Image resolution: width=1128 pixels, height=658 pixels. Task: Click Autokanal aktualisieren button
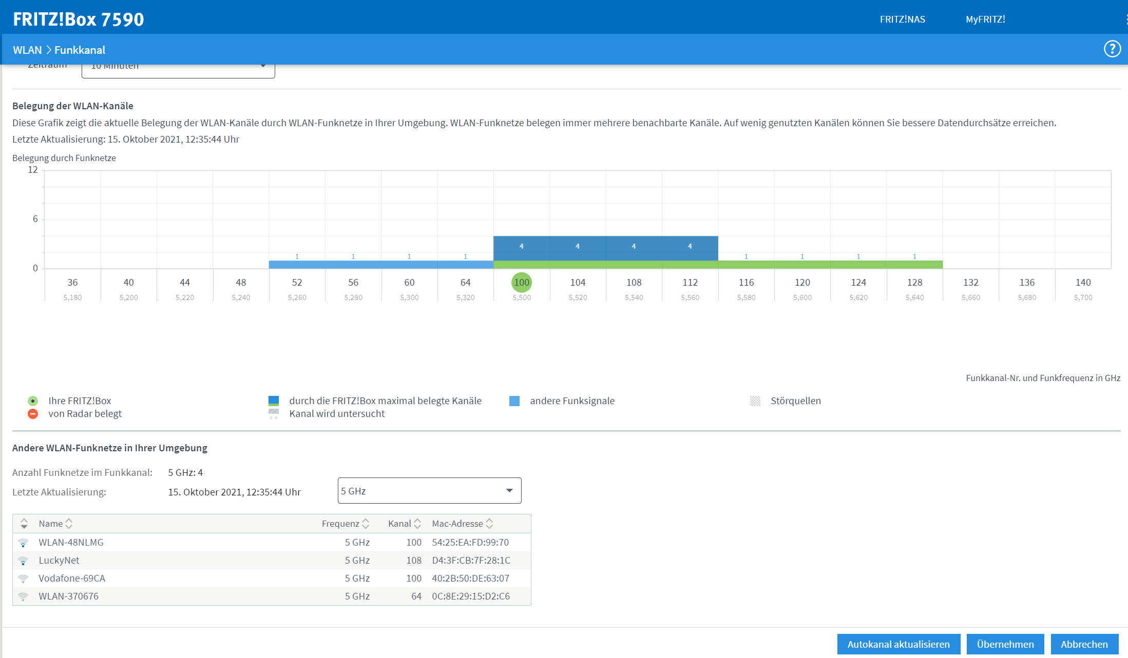[x=898, y=644]
